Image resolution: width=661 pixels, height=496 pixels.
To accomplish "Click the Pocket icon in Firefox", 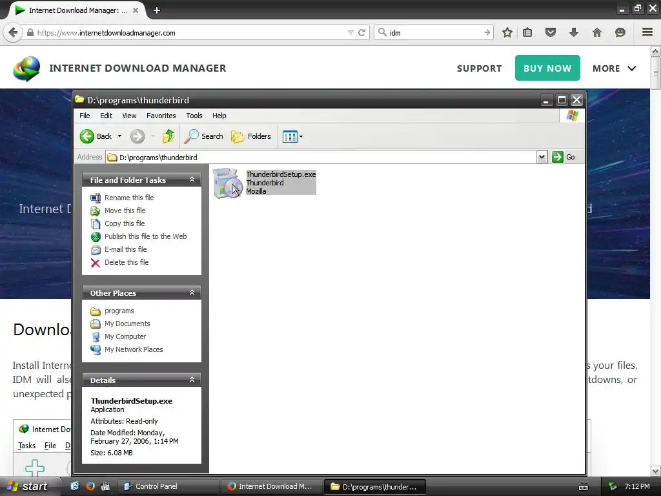I will (551, 32).
